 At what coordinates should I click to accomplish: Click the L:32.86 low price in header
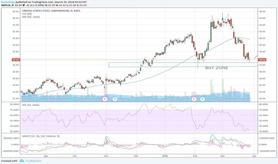(72, 5)
